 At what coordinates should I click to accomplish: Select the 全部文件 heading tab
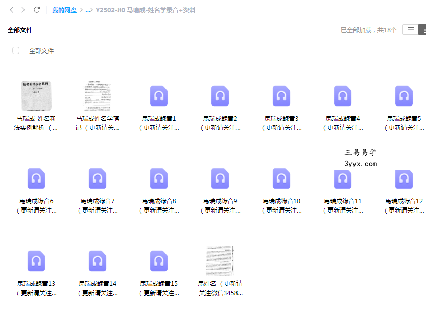[x=20, y=30]
